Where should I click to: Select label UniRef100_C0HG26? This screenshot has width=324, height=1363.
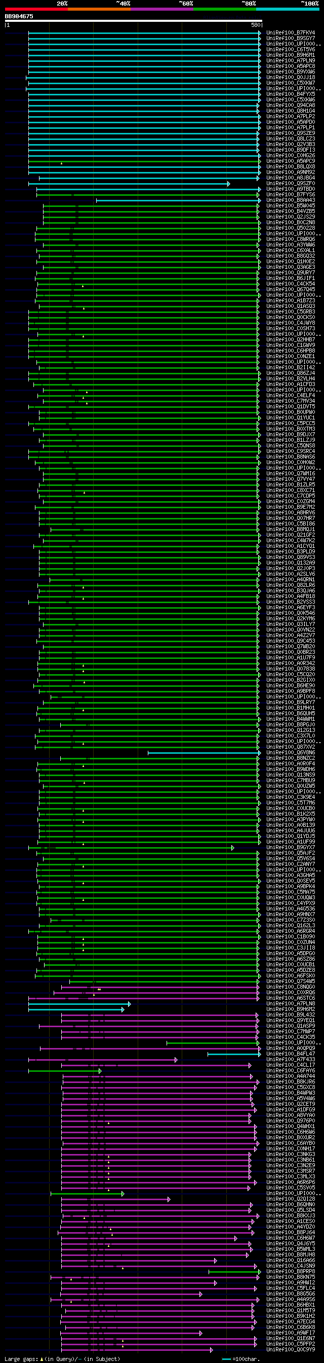click(x=290, y=156)
